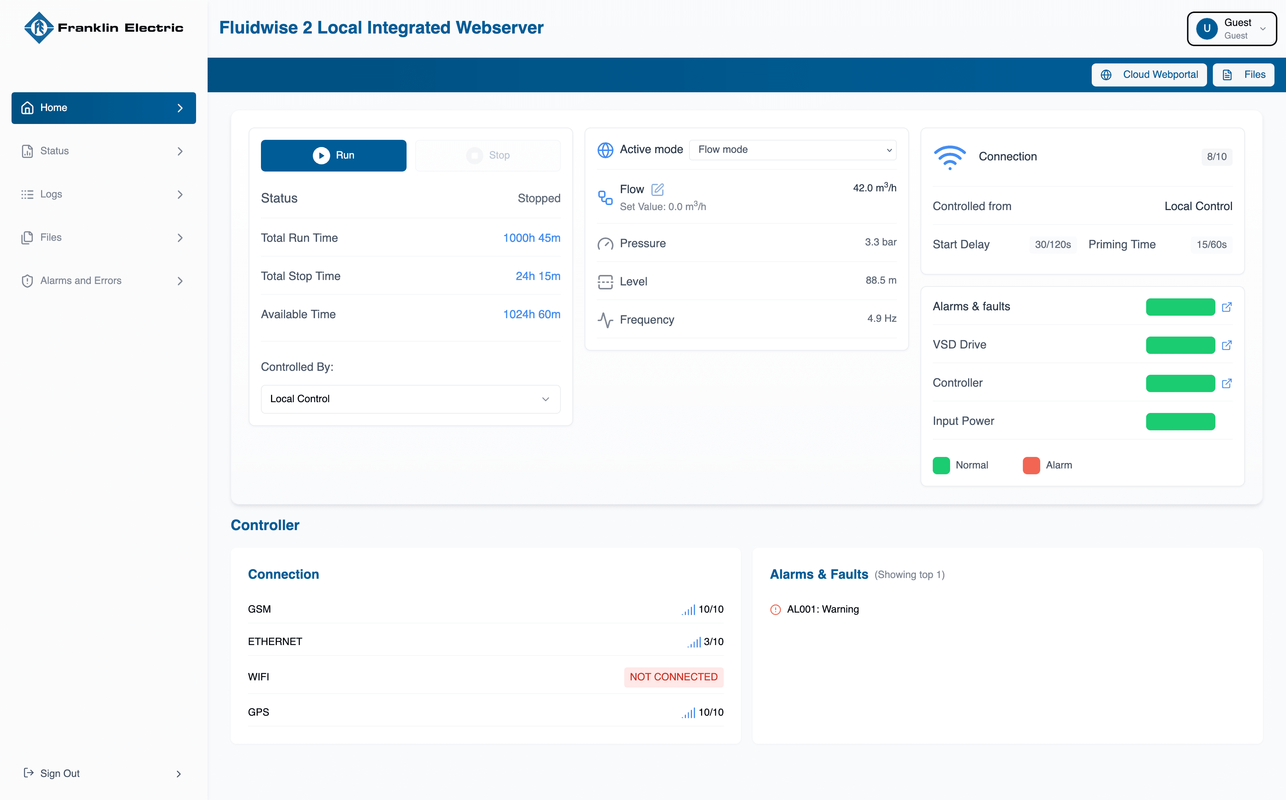Click the GPS signal bars icon

point(688,713)
